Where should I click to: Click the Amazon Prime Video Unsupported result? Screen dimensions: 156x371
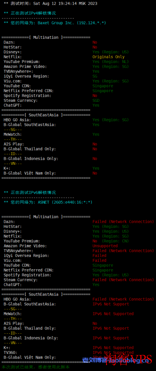105,246
